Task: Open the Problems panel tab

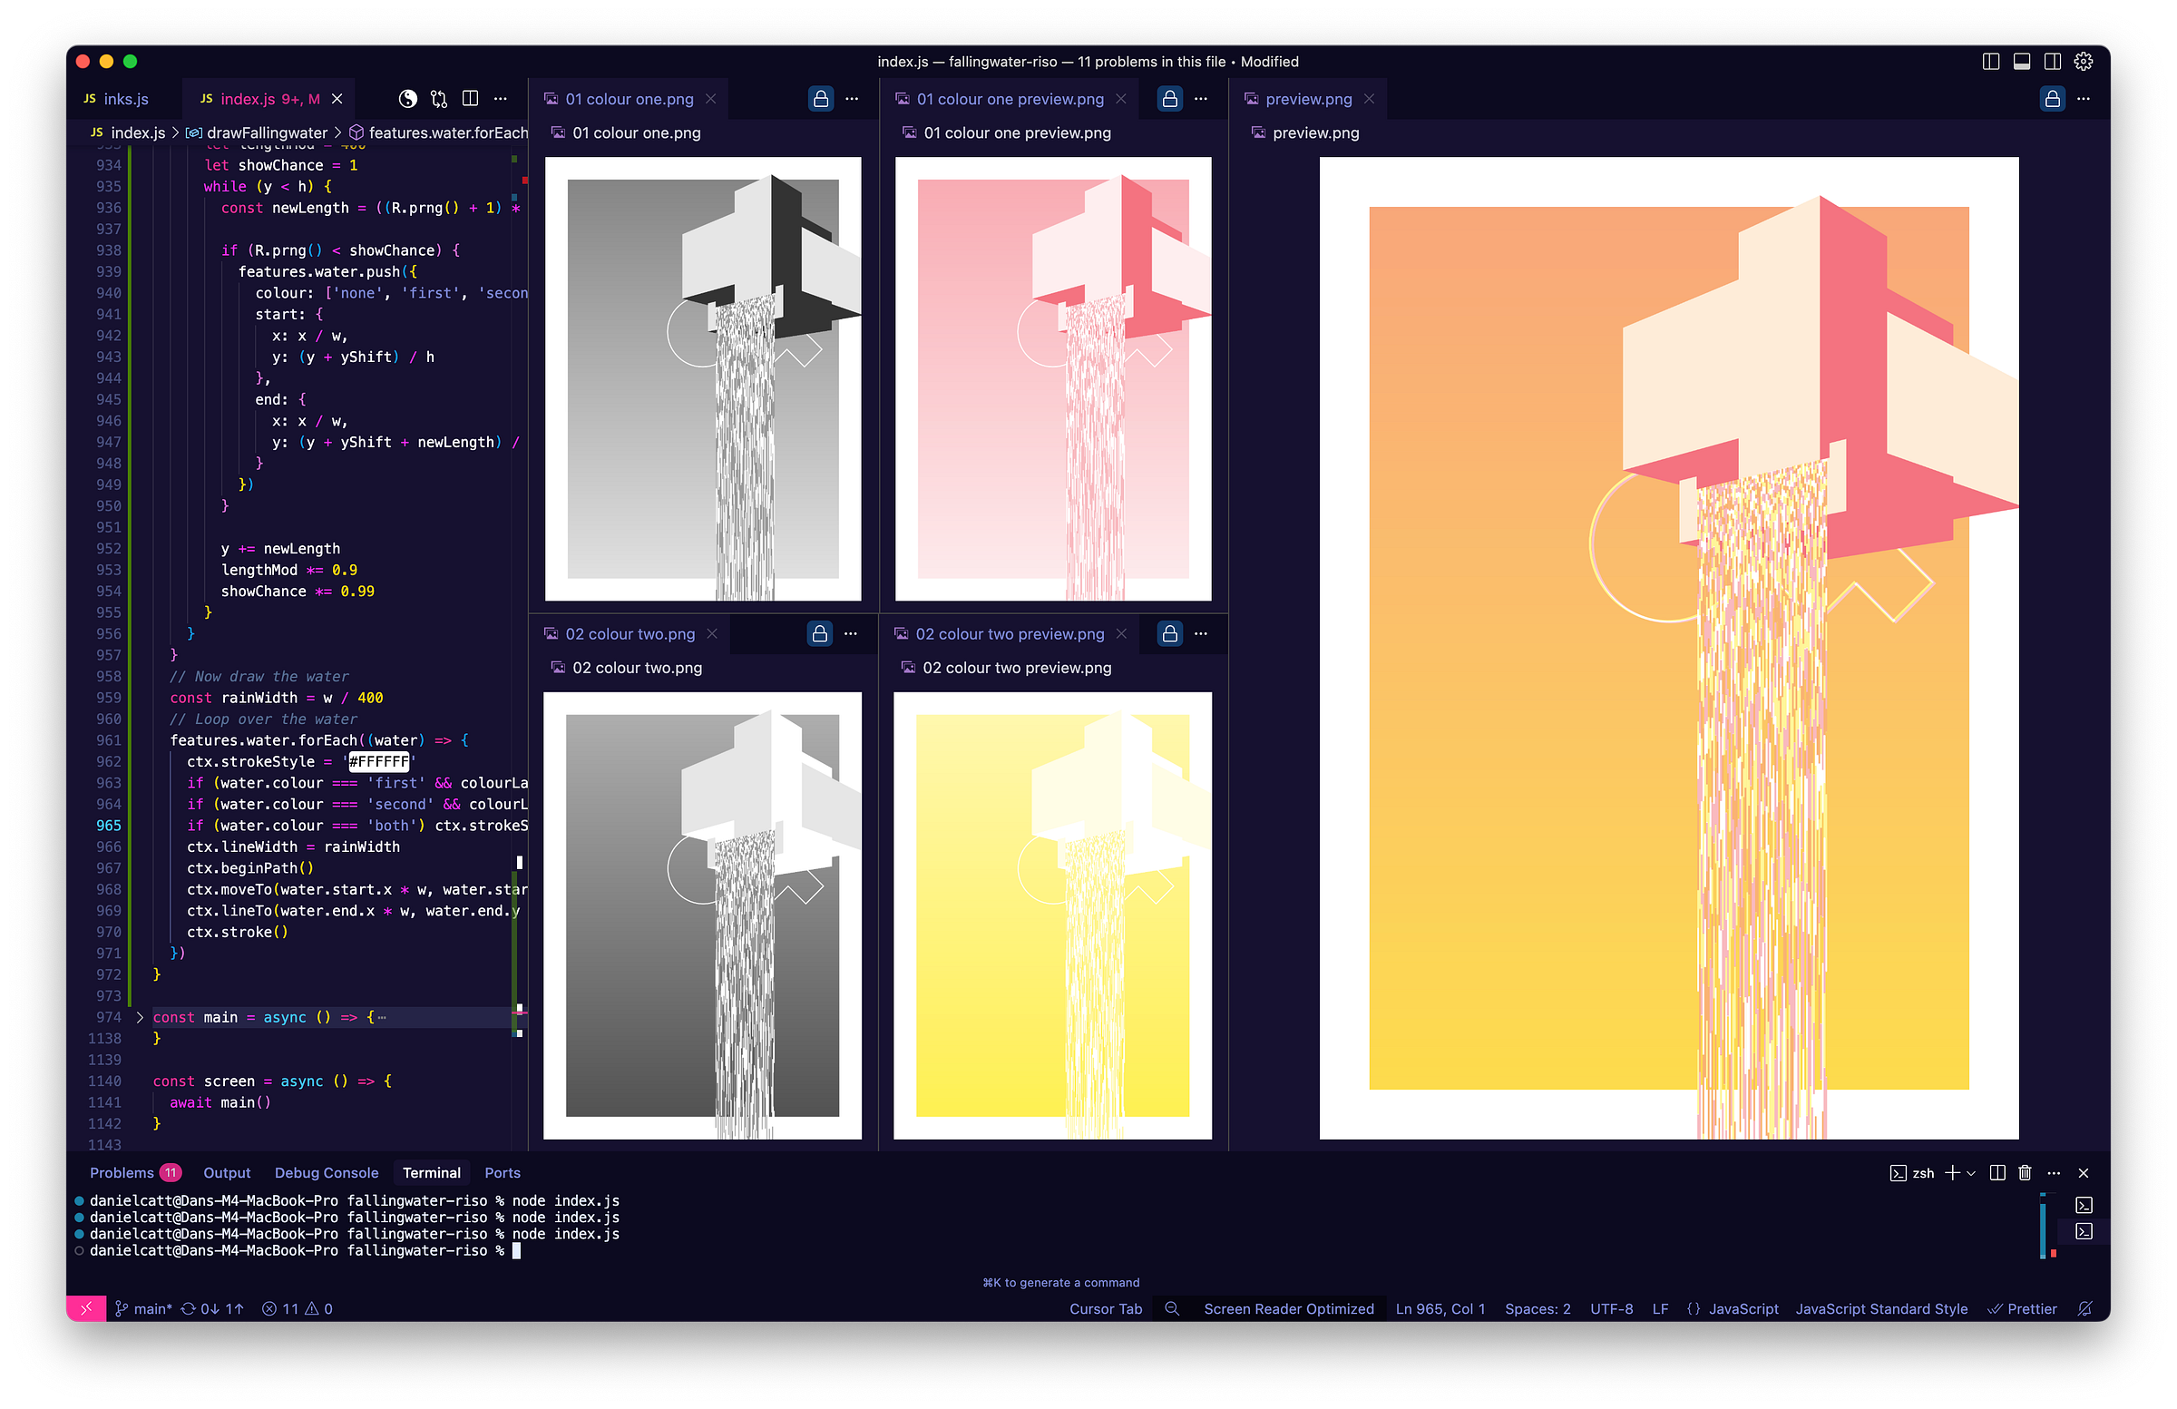Action: coord(122,1173)
